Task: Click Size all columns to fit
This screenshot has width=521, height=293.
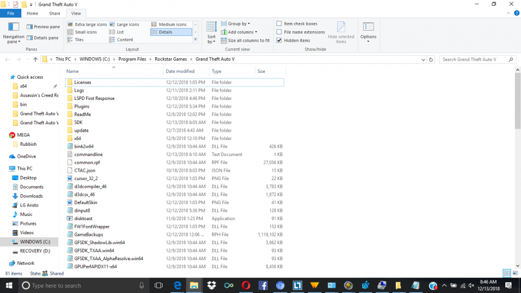Action: (245, 41)
